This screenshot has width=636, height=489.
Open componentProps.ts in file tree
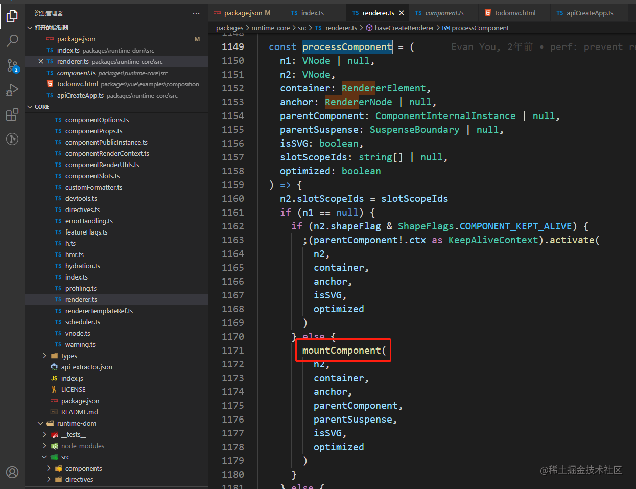(93, 131)
